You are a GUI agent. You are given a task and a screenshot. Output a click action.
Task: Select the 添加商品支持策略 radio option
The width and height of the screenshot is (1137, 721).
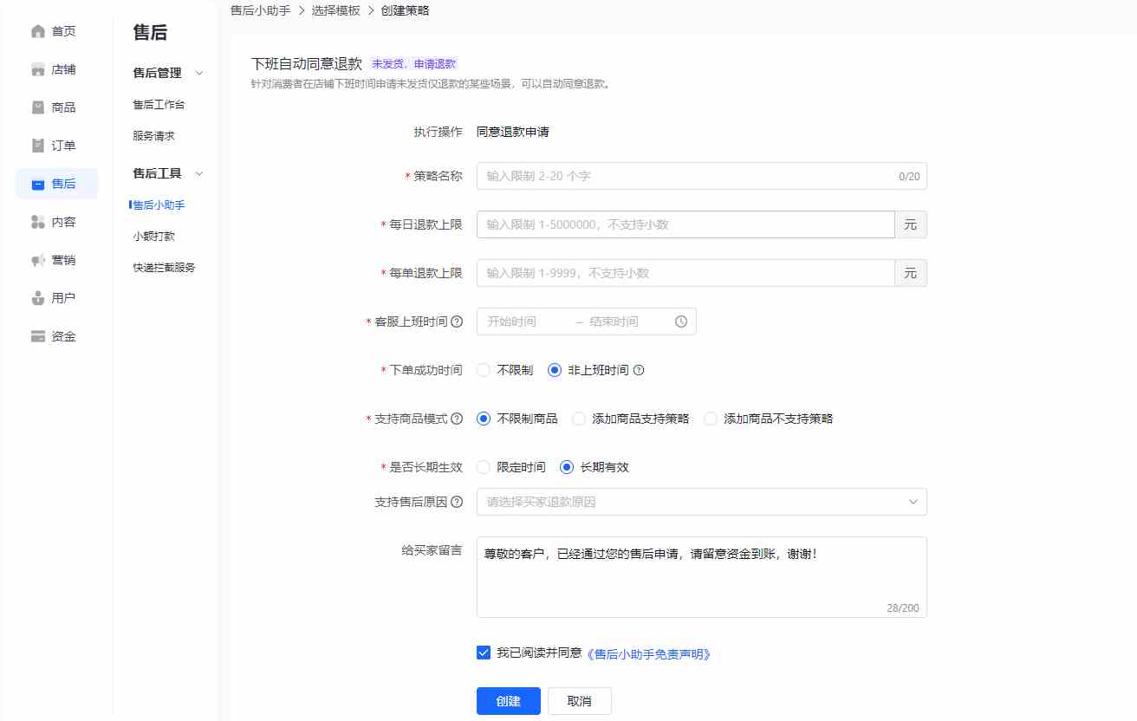(x=579, y=419)
